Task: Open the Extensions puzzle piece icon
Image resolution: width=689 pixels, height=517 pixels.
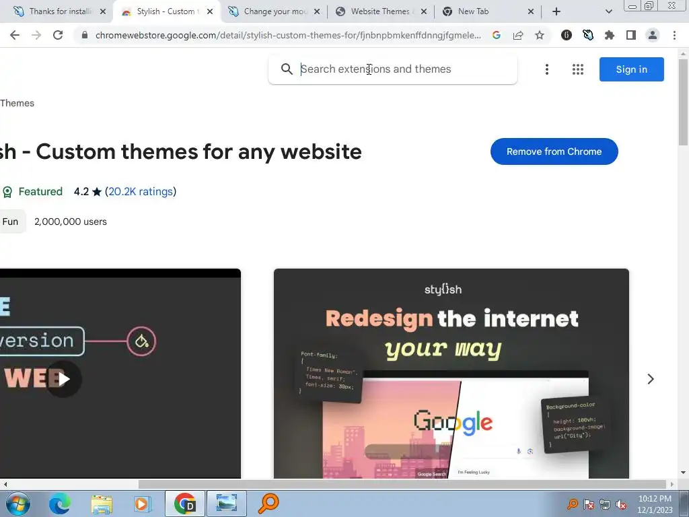Action: 609,35
